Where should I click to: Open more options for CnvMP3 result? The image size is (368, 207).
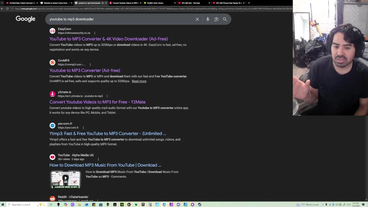(x=90, y=65)
